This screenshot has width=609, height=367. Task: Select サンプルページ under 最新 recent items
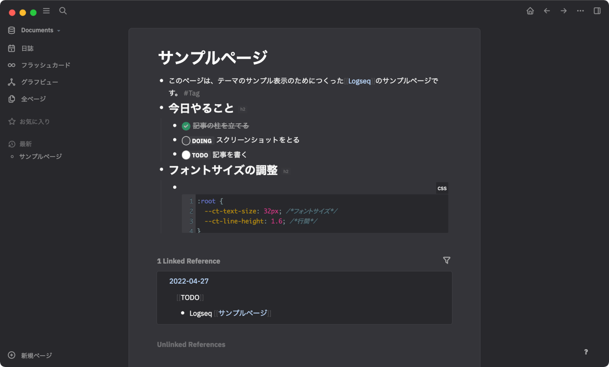coord(41,156)
